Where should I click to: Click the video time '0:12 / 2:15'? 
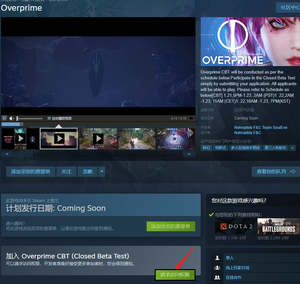pyautogui.click(x=178, y=119)
